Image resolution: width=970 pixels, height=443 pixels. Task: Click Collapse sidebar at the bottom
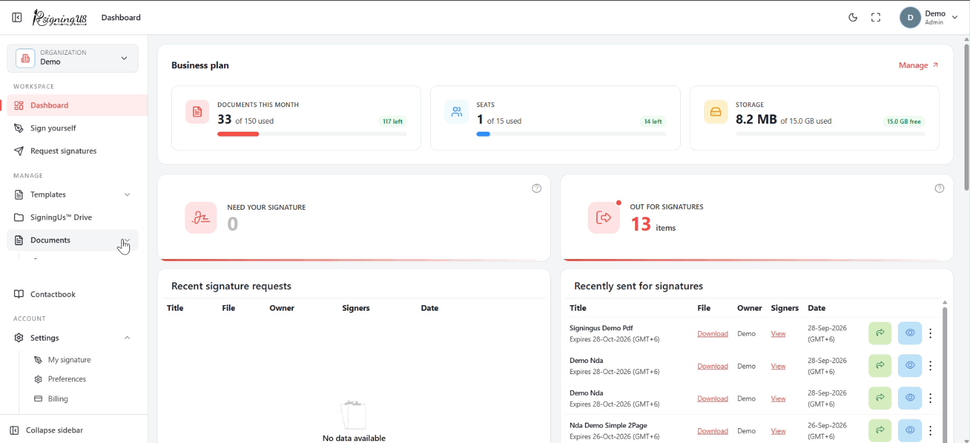point(47,430)
